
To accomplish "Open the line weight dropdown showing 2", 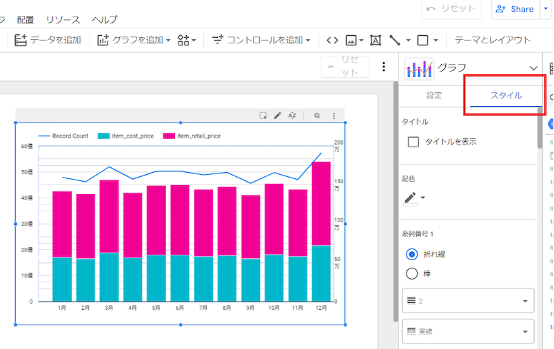I will point(468,301).
